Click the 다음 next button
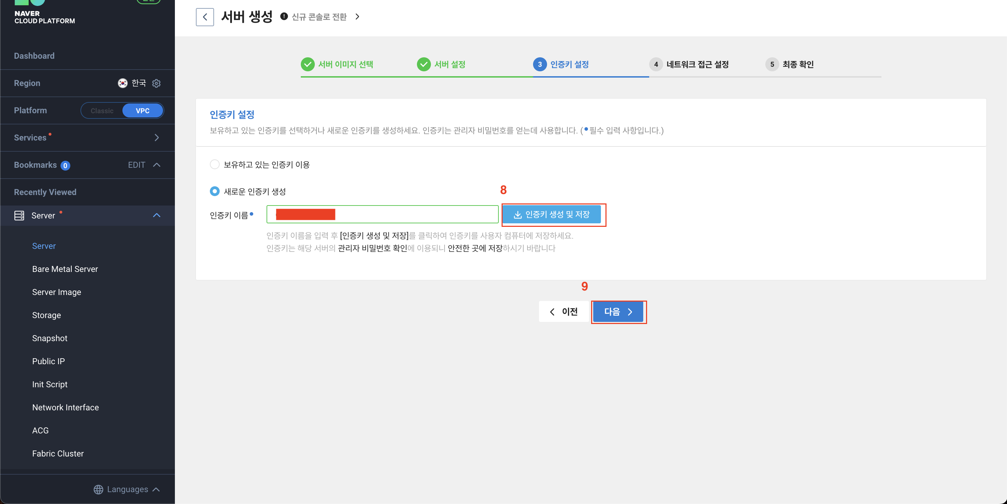1007x504 pixels. click(x=618, y=311)
